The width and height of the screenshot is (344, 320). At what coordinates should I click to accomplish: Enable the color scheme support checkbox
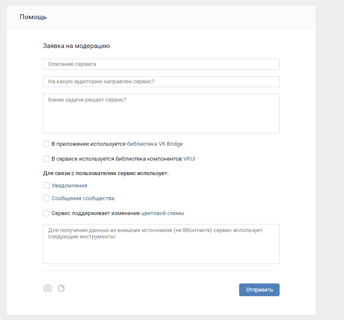tap(46, 213)
